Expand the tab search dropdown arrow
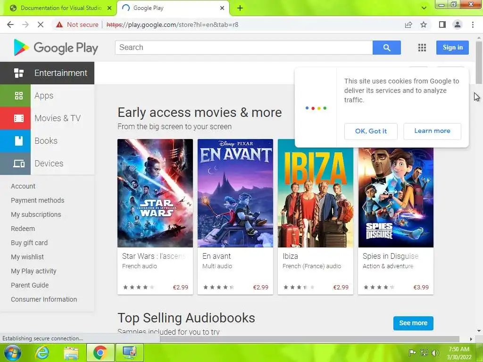This screenshot has width=483, height=362. 424,8
